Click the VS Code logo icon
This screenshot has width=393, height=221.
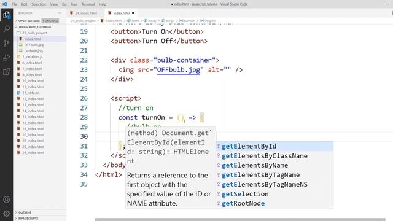click(x=5, y=4)
